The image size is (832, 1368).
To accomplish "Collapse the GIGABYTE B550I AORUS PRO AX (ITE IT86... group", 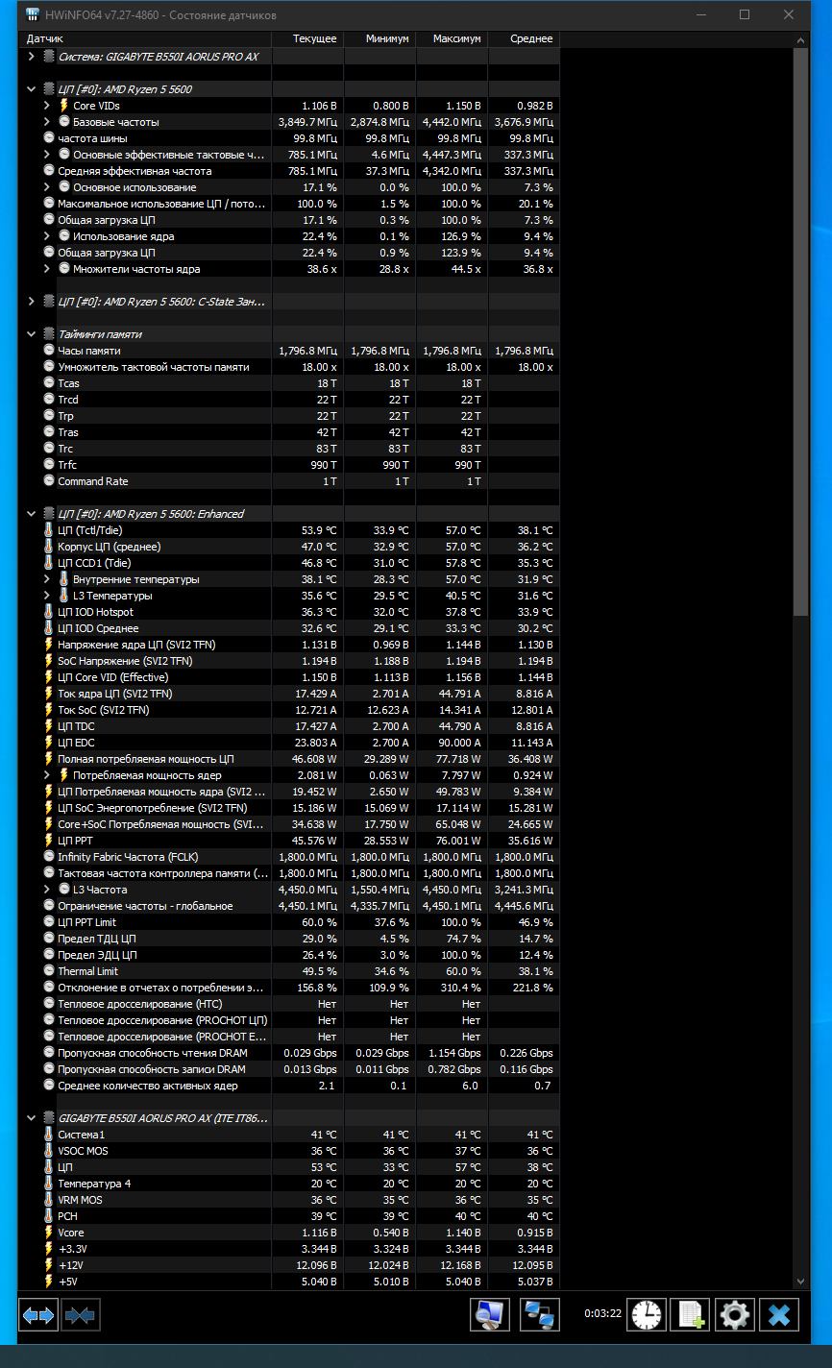I will 32,1118.
